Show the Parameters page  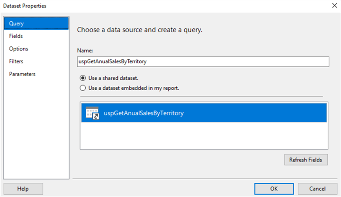[x=22, y=74]
